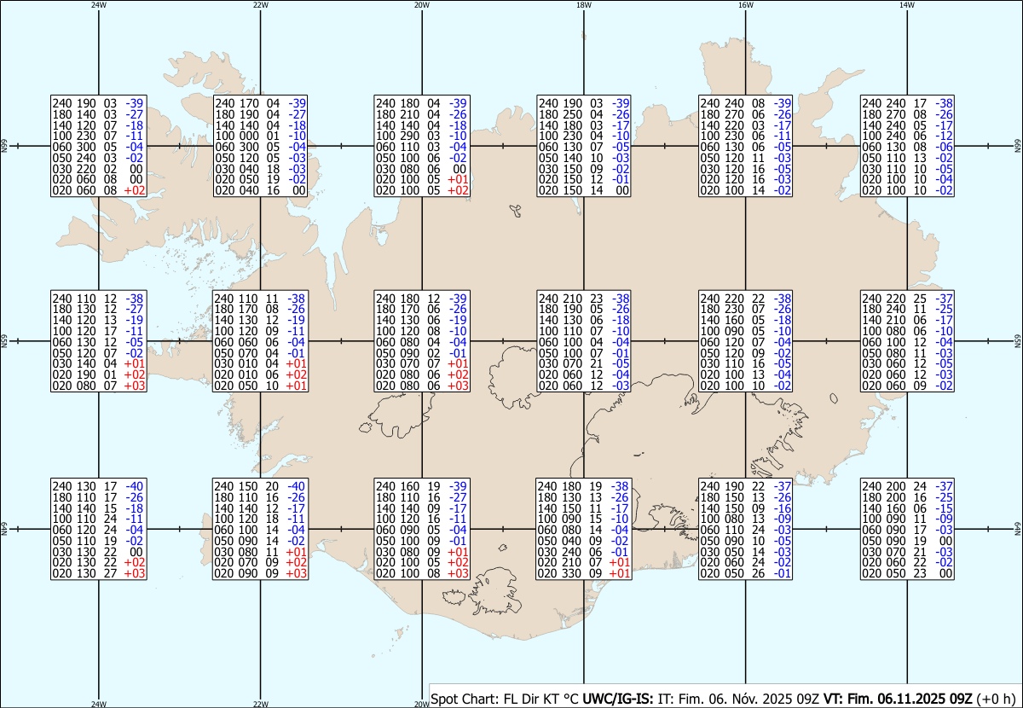Choose the row '240 200 24 -37'
The image size is (1023, 708).
tap(908, 485)
